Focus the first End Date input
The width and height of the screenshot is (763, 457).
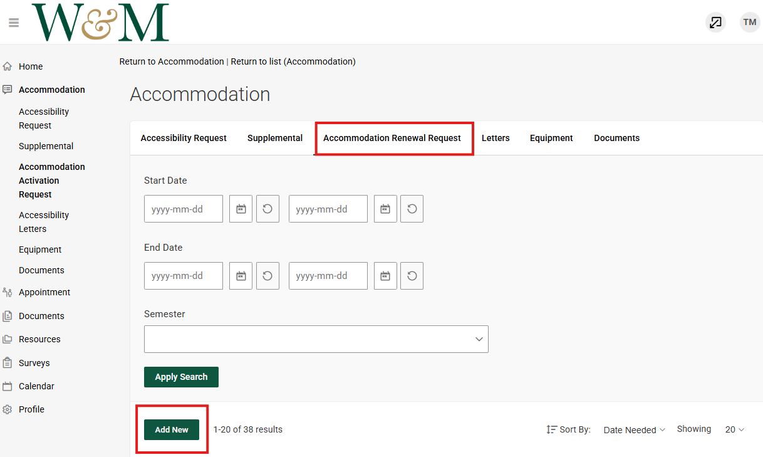coord(184,276)
